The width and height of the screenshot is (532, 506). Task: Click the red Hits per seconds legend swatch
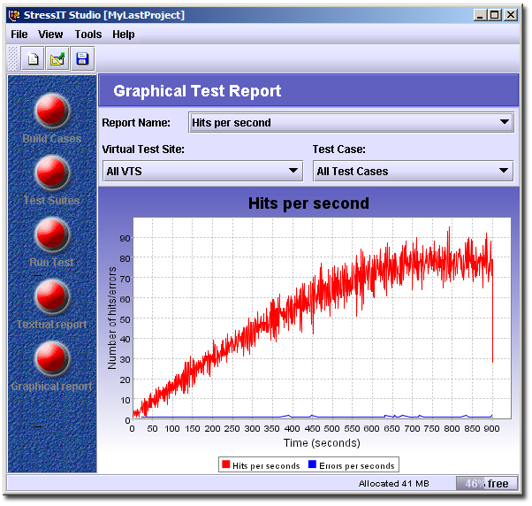pyautogui.click(x=225, y=465)
